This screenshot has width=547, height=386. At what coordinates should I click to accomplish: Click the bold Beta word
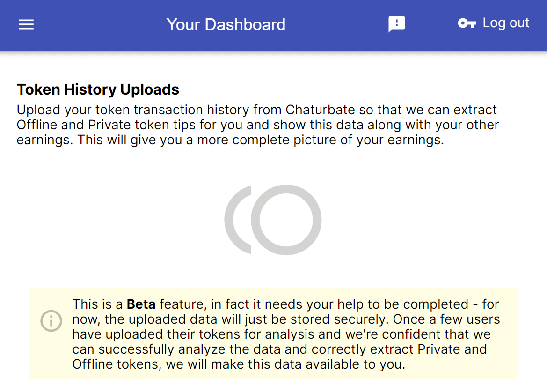(x=141, y=304)
